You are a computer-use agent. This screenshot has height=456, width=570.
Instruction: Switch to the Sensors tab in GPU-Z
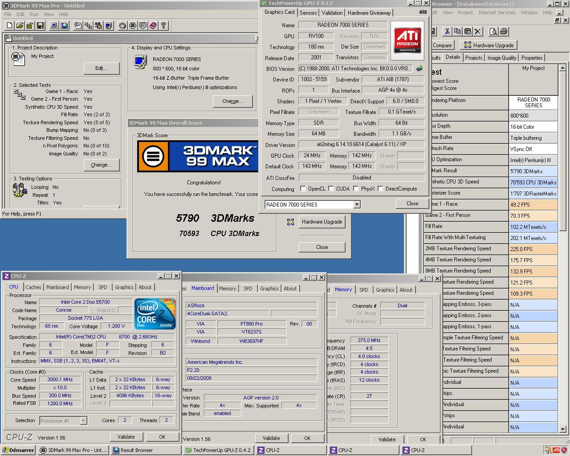pyautogui.click(x=308, y=13)
